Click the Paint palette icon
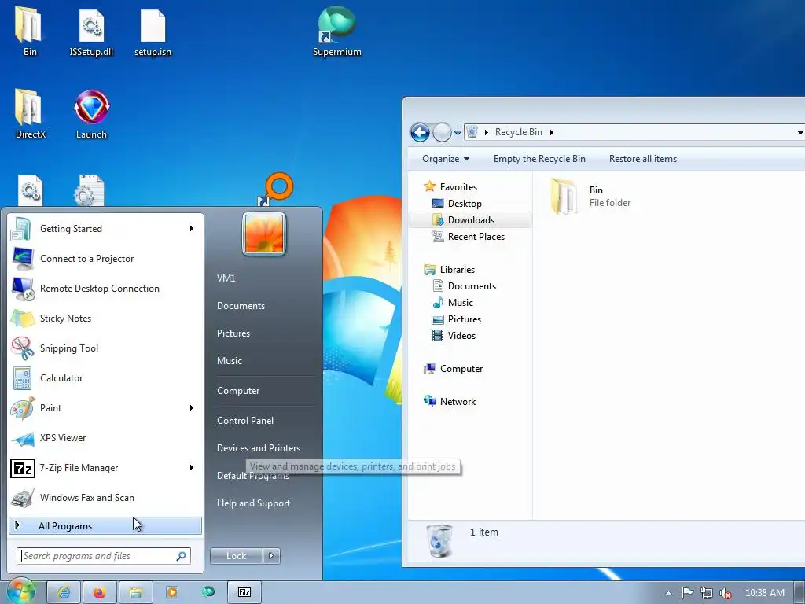The height and width of the screenshot is (604, 805). (22, 408)
